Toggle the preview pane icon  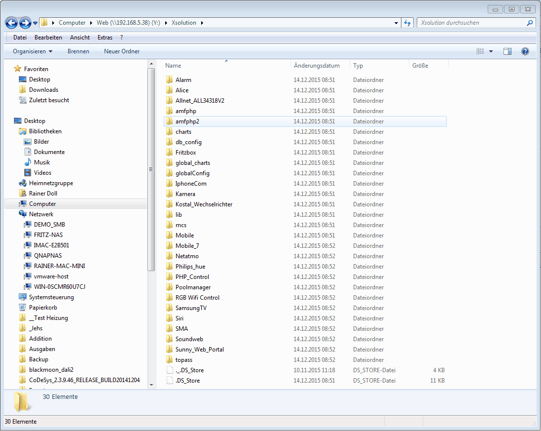tap(507, 51)
